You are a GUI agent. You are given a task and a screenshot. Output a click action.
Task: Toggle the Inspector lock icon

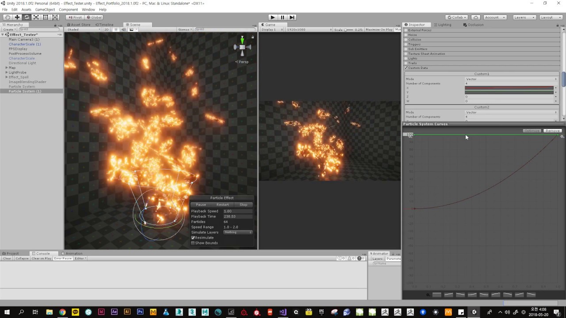(x=557, y=25)
